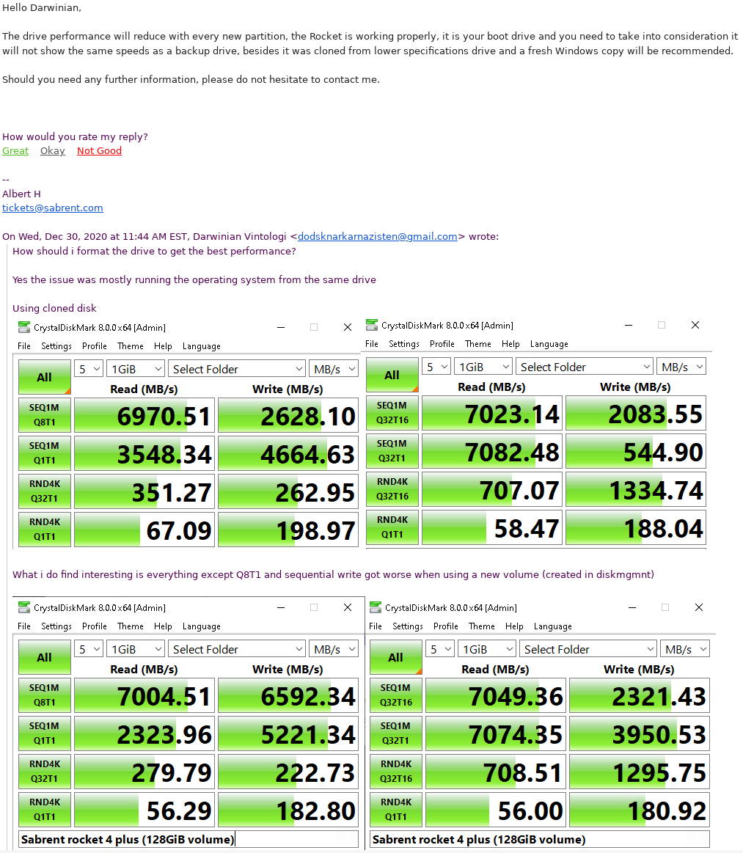Click the SEQ1M Q1T1 button beside 3548.34
The height and width of the screenshot is (853, 743).
tap(45, 453)
